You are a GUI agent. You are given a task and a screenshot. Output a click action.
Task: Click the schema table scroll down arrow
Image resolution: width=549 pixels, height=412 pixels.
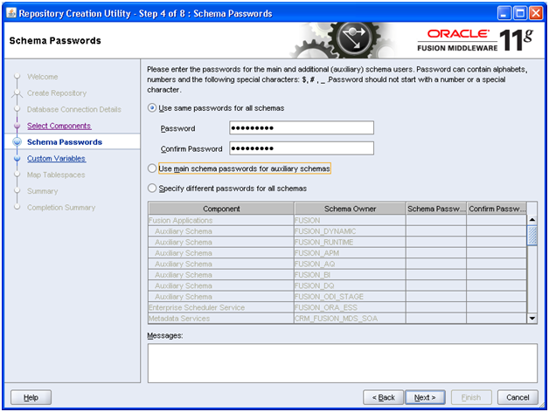[x=532, y=319]
